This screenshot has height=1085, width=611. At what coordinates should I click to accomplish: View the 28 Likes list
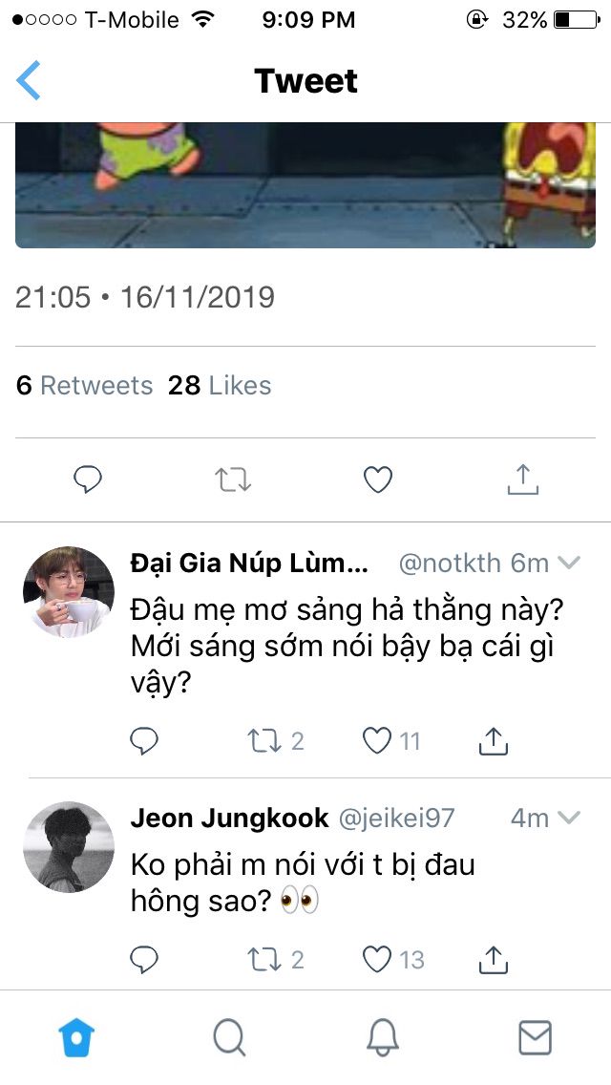220,386
